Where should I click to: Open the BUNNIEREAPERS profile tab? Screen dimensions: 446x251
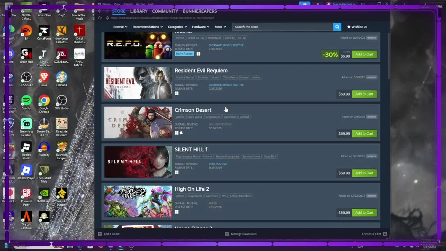click(x=200, y=11)
